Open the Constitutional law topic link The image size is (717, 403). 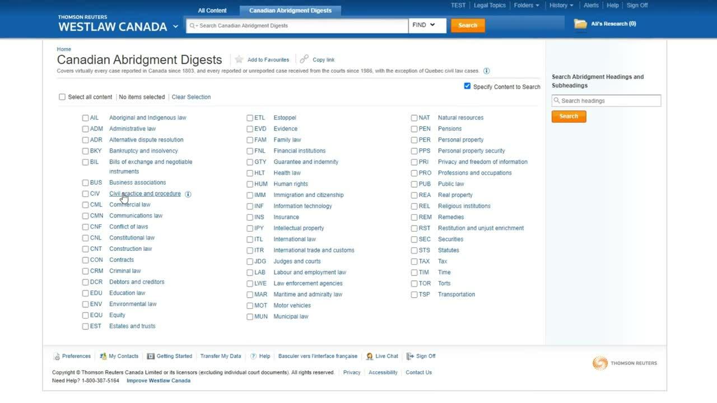coord(132,238)
